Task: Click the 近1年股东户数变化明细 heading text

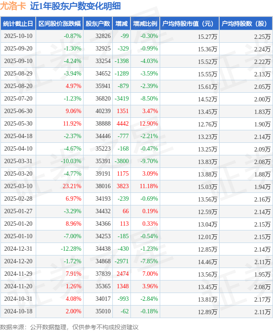Action: (x=75, y=6)
